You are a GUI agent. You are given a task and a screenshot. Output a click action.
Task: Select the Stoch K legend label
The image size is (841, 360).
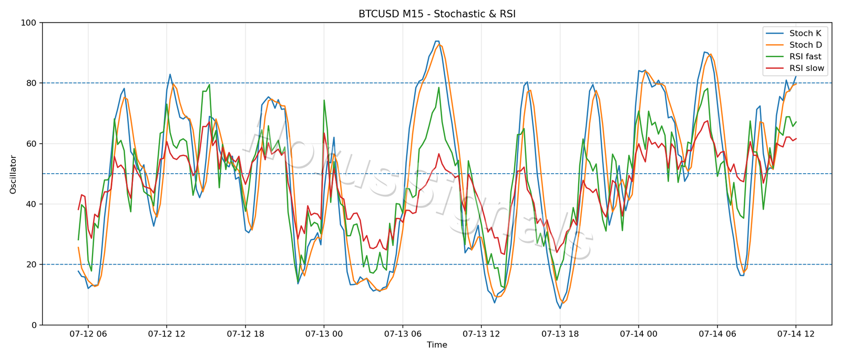pyautogui.click(x=805, y=33)
